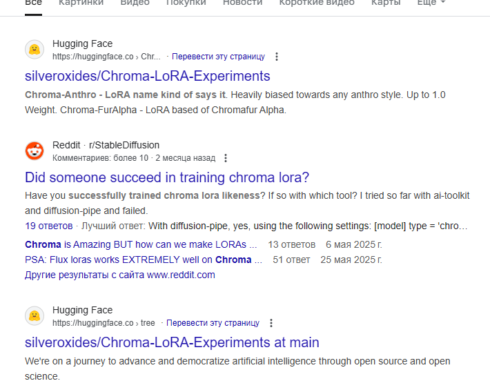490x381 pixels.
Task: Click '19 ответов' under Reddit result
Action: 48,226
